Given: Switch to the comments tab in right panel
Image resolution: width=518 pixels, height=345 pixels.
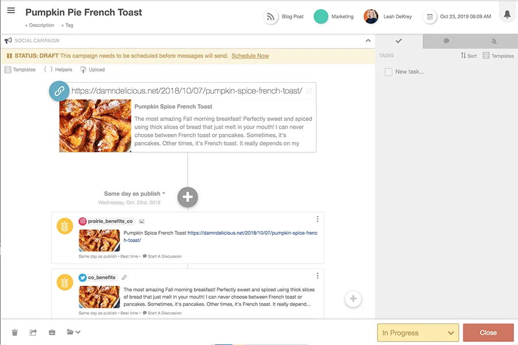Looking at the screenshot, I should click(445, 41).
